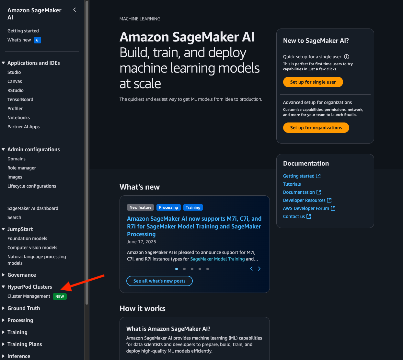Expand the Ground Truth section
Viewport: 403px width, 360px height.
(4, 308)
